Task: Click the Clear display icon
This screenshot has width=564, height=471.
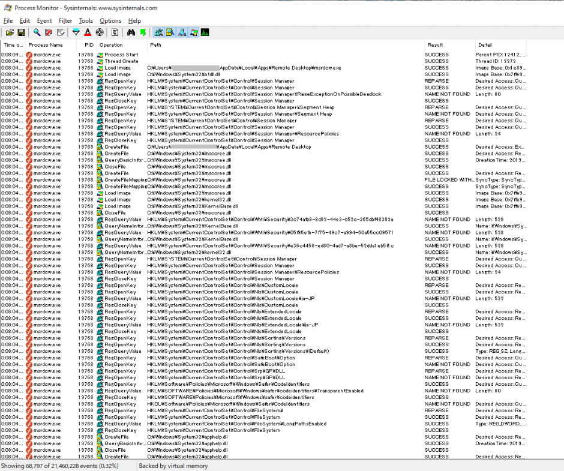Action: tap(61, 32)
